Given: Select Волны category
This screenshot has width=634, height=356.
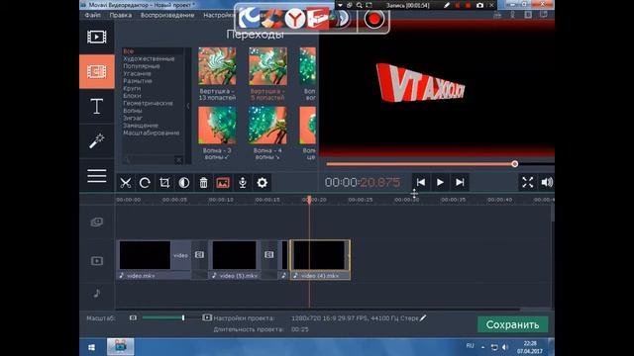Looking at the screenshot, I should pyautogui.click(x=133, y=110).
